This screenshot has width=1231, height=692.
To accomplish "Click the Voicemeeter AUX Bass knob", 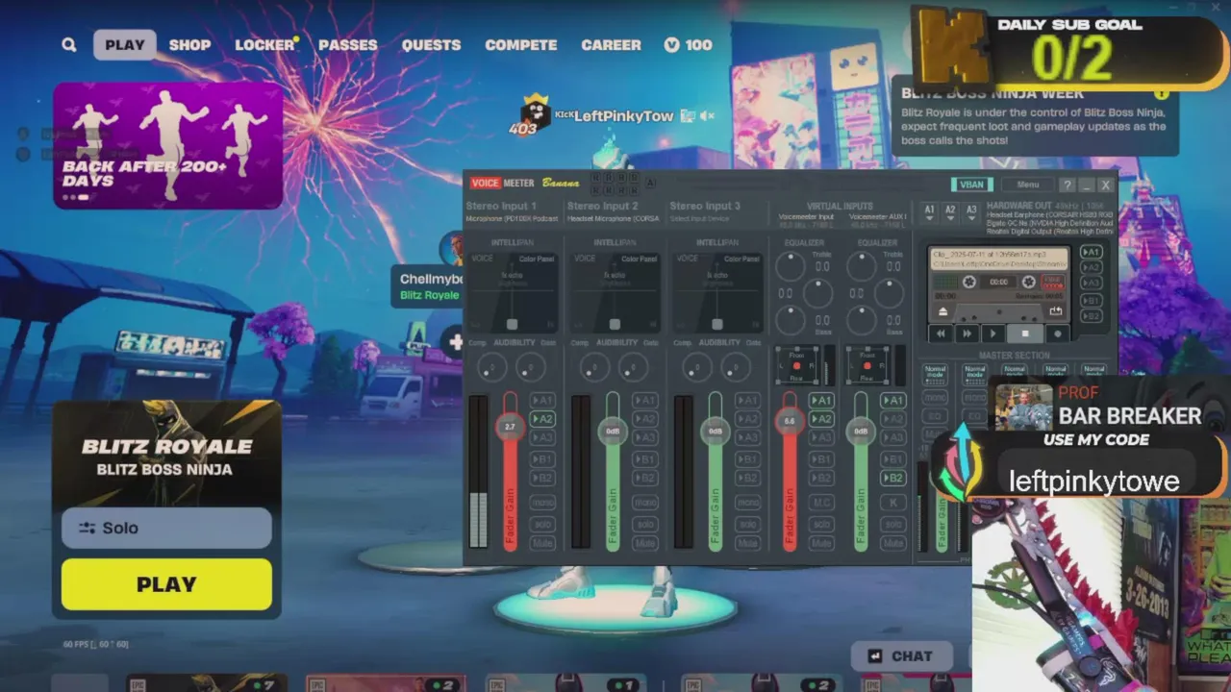I will coord(862,319).
